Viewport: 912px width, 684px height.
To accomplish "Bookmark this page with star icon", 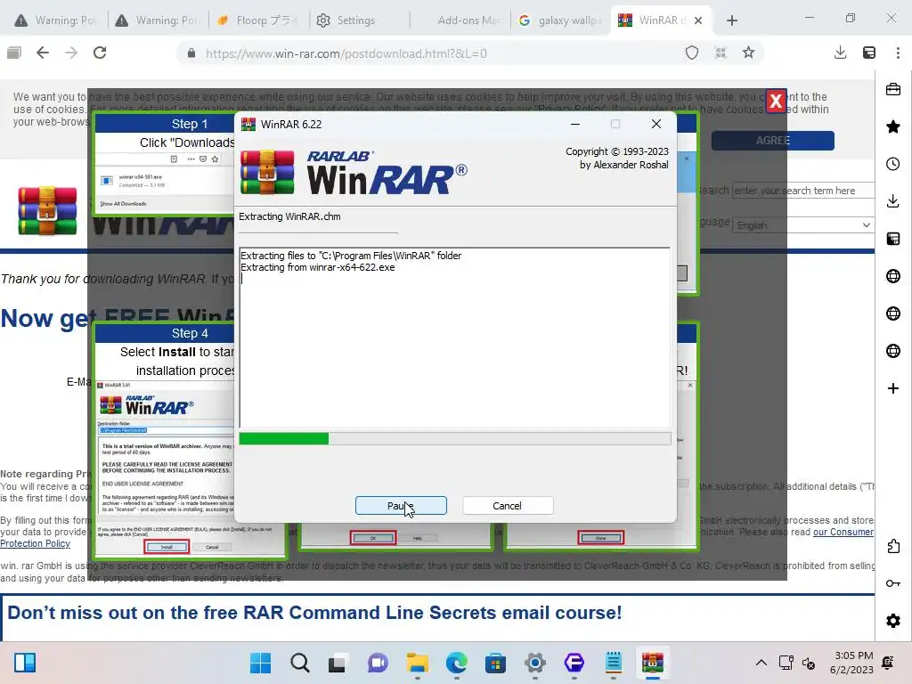I will [x=748, y=53].
